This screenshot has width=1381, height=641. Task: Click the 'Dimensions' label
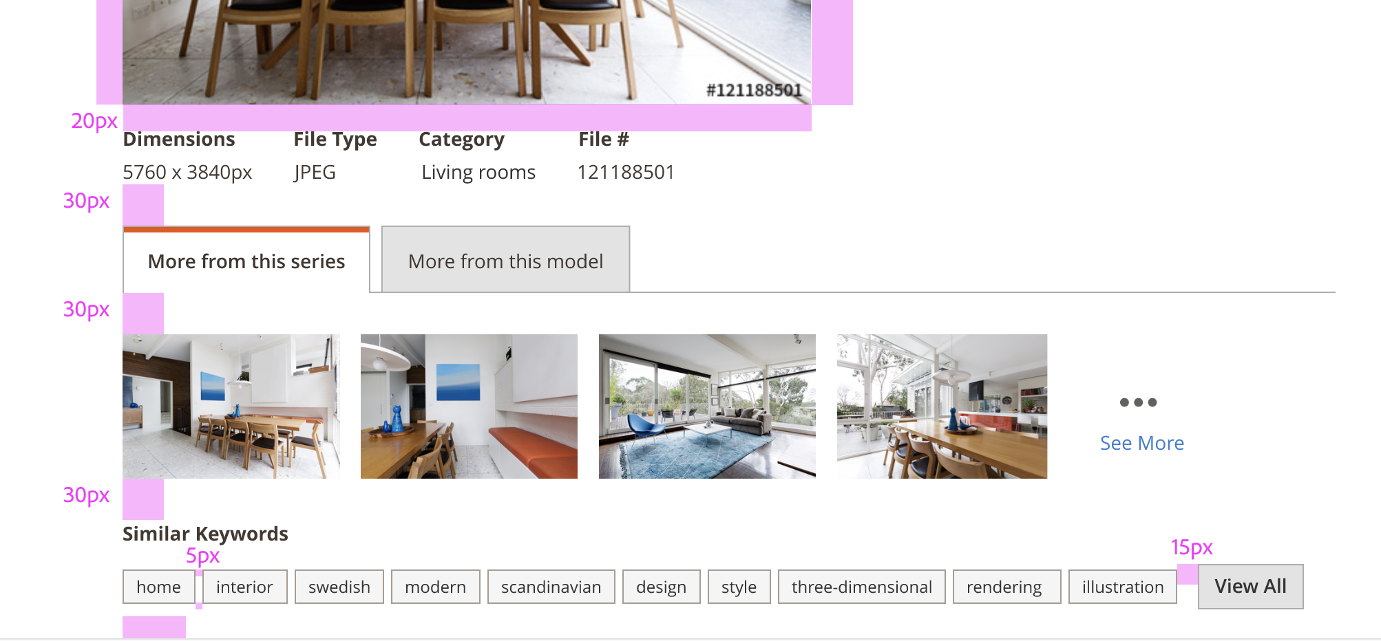[179, 139]
